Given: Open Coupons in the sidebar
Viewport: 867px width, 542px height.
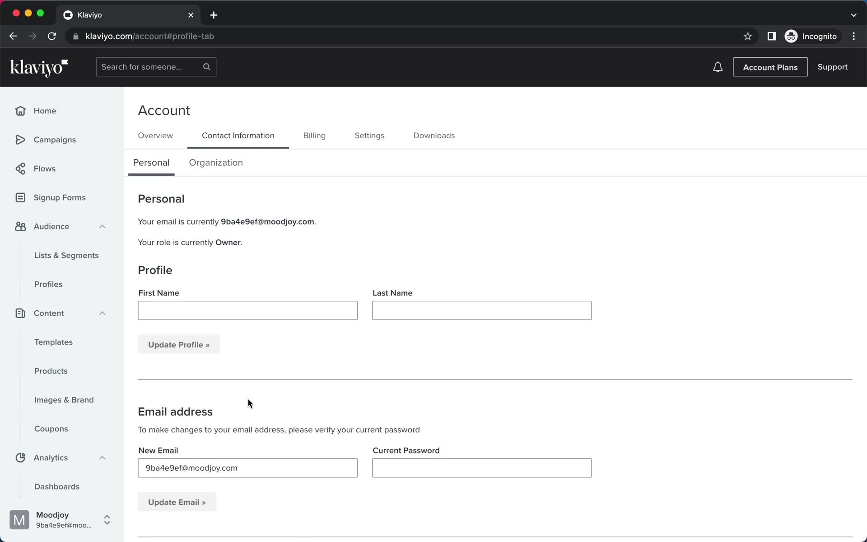Looking at the screenshot, I should [x=51, y=429].
